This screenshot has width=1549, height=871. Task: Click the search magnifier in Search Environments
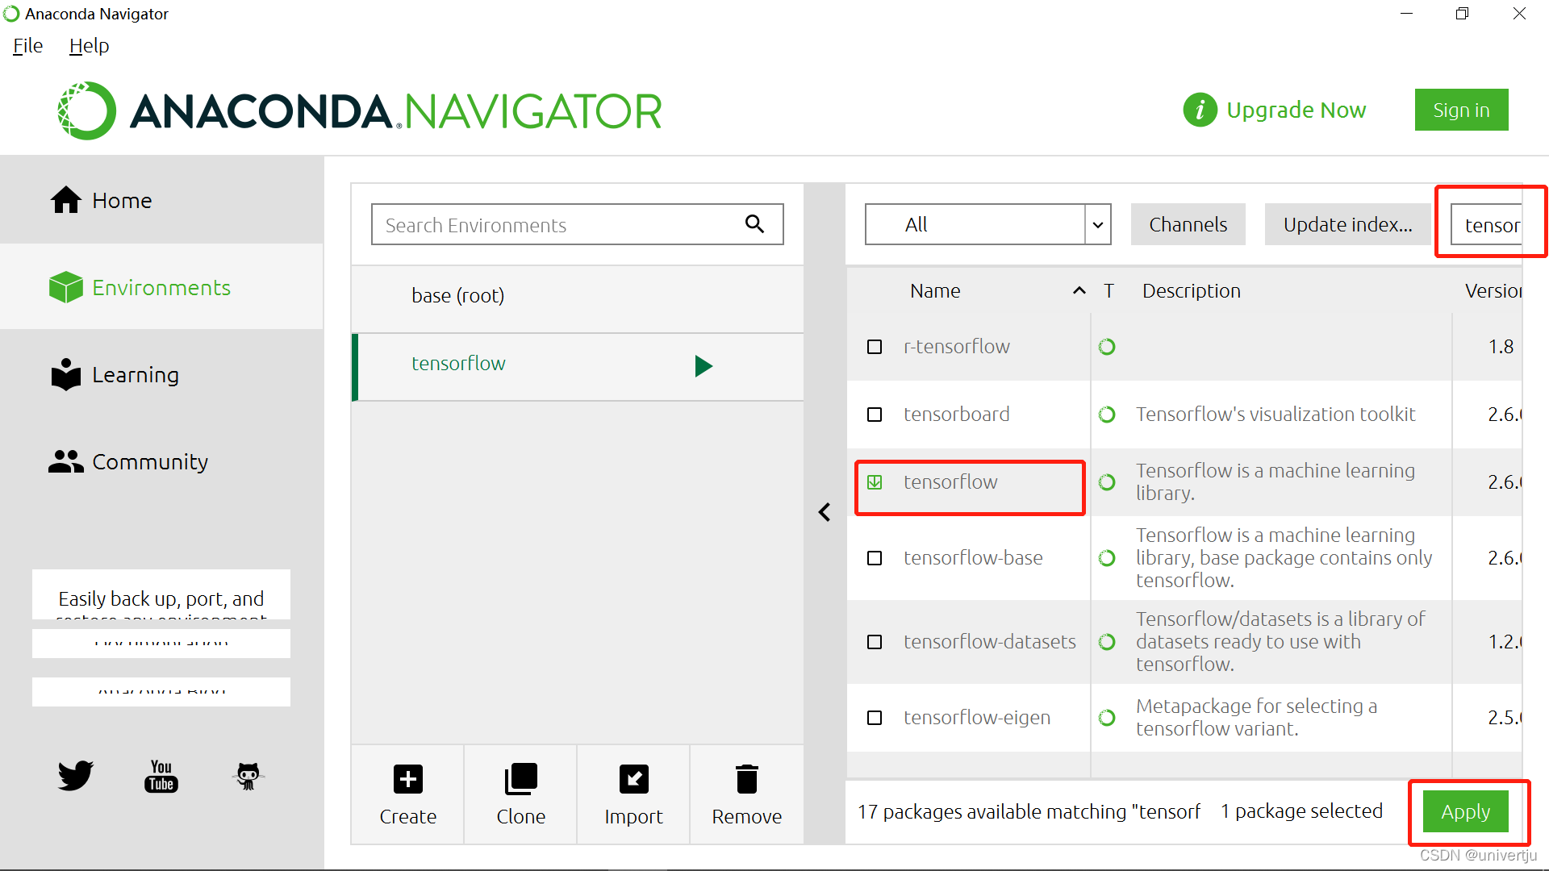[x=754, y=224]
